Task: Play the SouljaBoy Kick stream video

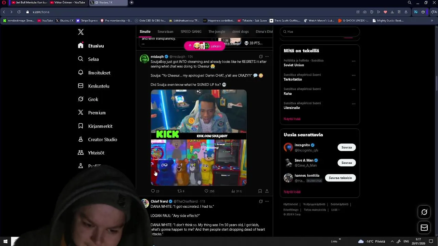Action: [198, 137]
